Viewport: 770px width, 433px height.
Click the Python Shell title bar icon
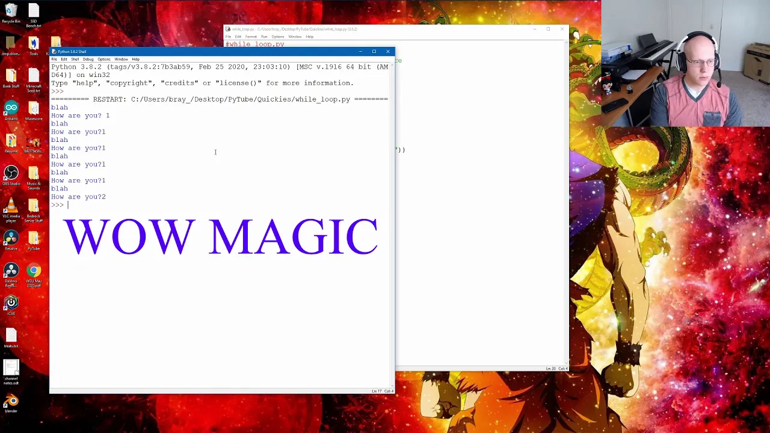click(54, 51)
